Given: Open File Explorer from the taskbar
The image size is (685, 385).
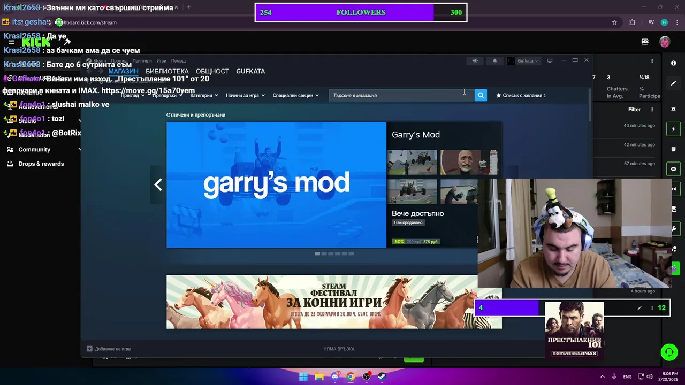Looking at the screenshot, I should (x=319, y=376).
